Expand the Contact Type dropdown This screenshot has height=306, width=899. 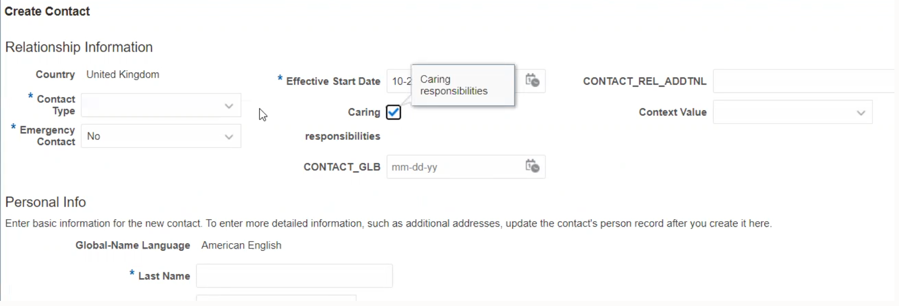pos(229,106)
